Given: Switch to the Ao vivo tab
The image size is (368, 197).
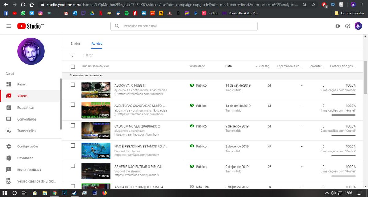Looking at the screenshot, I should pyautogui.click(x=97, y=43).
